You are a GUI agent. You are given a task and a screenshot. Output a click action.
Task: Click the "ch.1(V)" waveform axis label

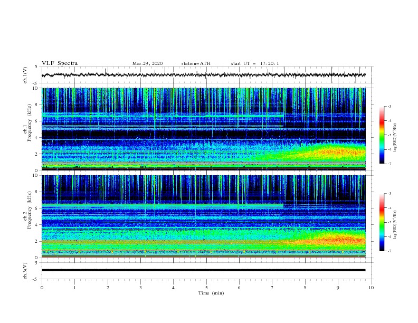tap(25, 75)
